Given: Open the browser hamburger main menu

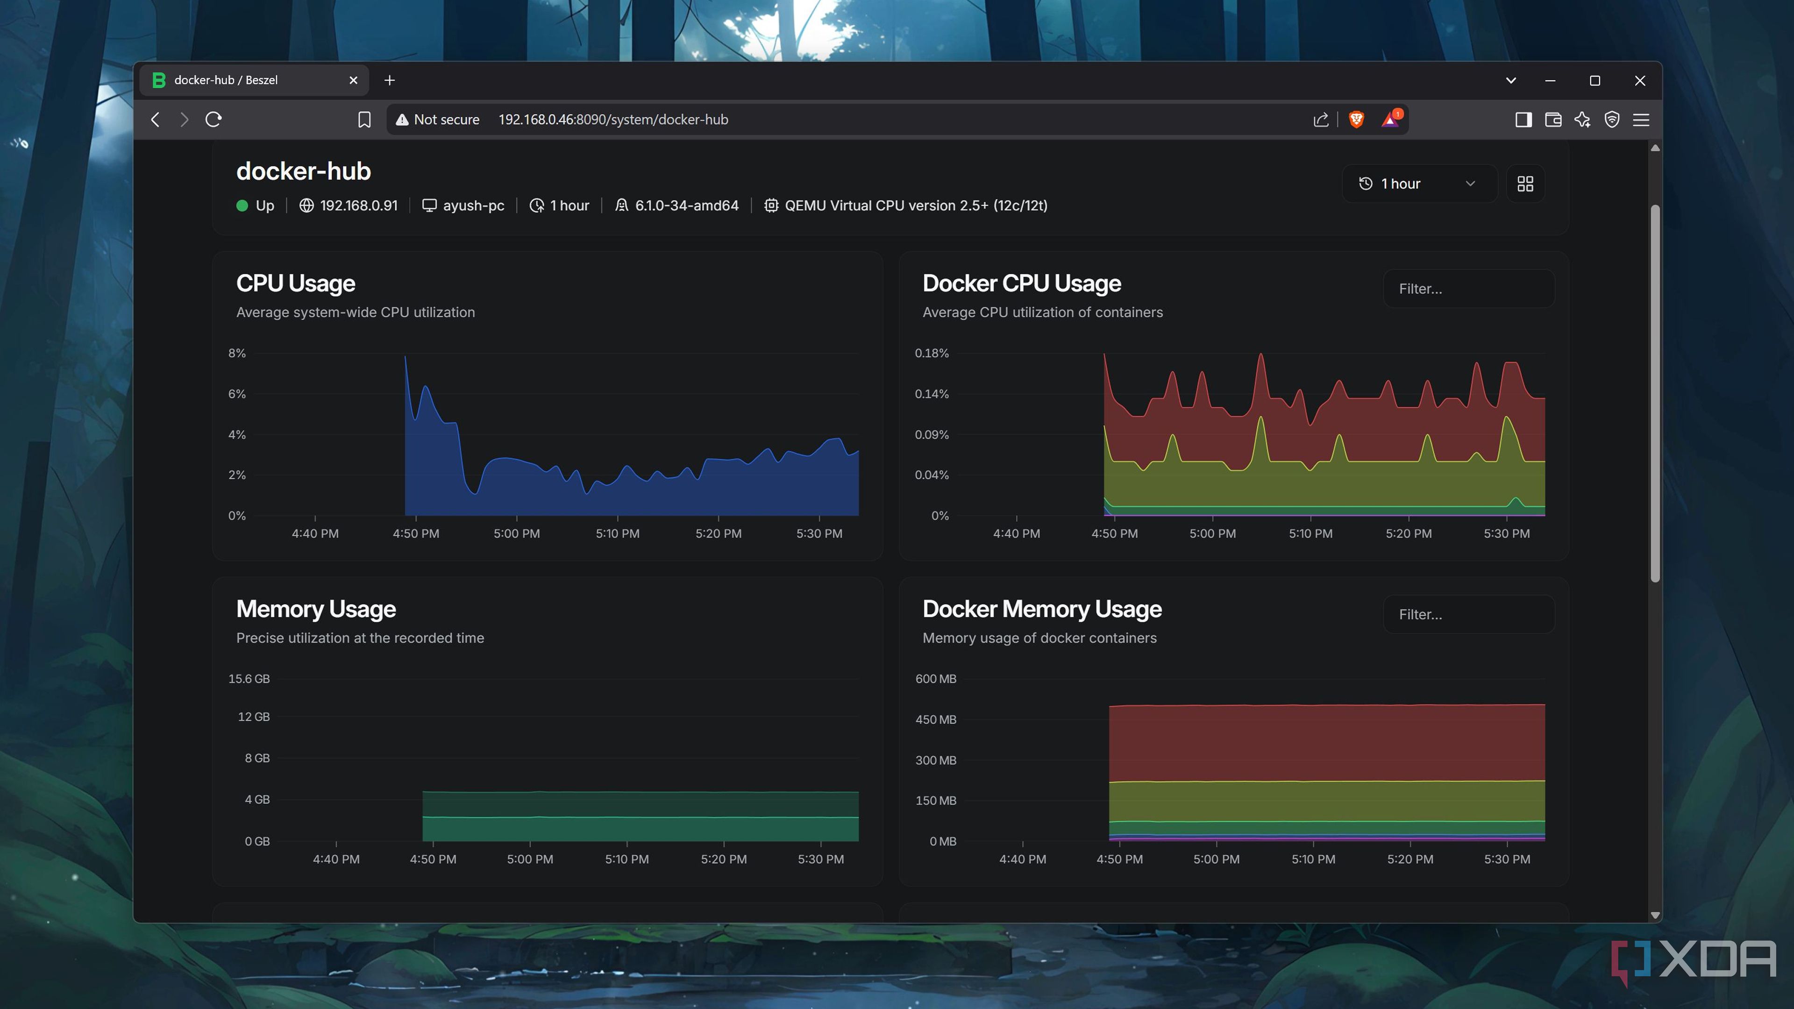Looking at the screenshot, I should tap(1641, 119).
